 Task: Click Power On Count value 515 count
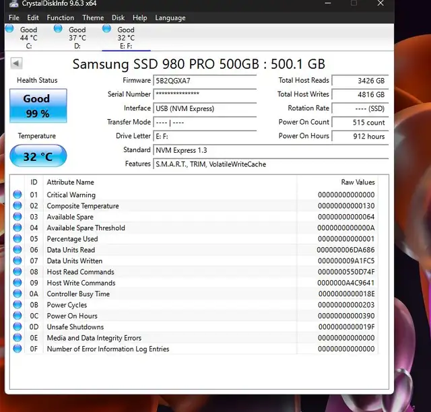pyautogui.click(x=360, y=123)
